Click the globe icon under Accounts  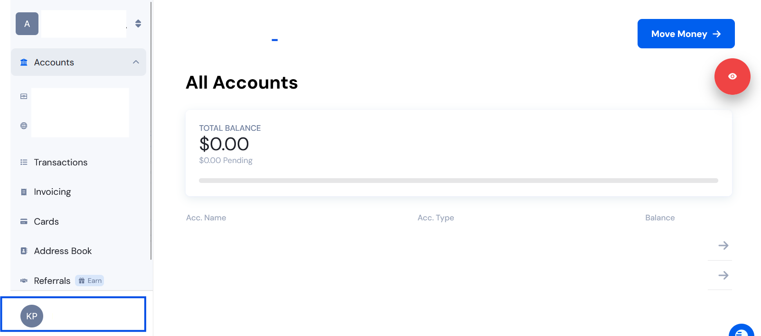24,126
